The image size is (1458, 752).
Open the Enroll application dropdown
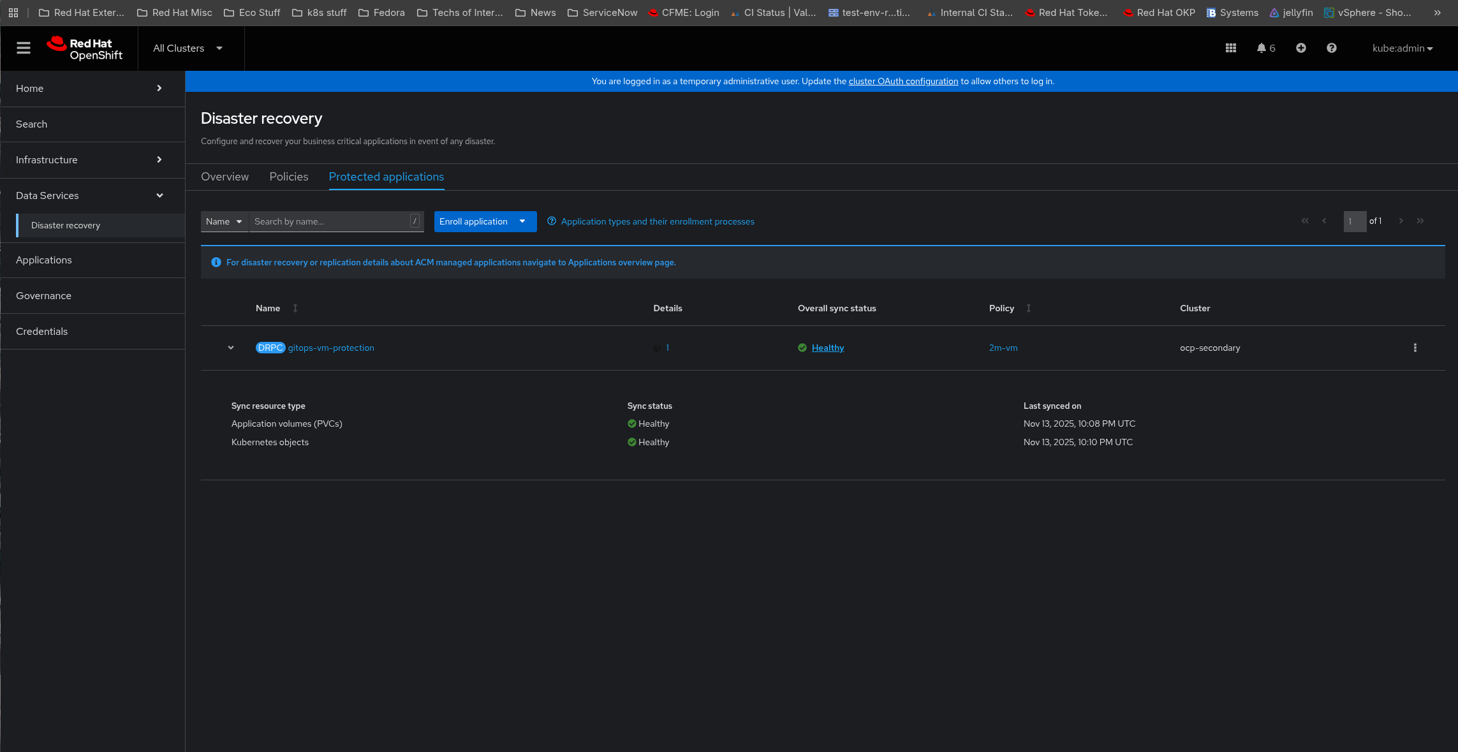[485, 221]
